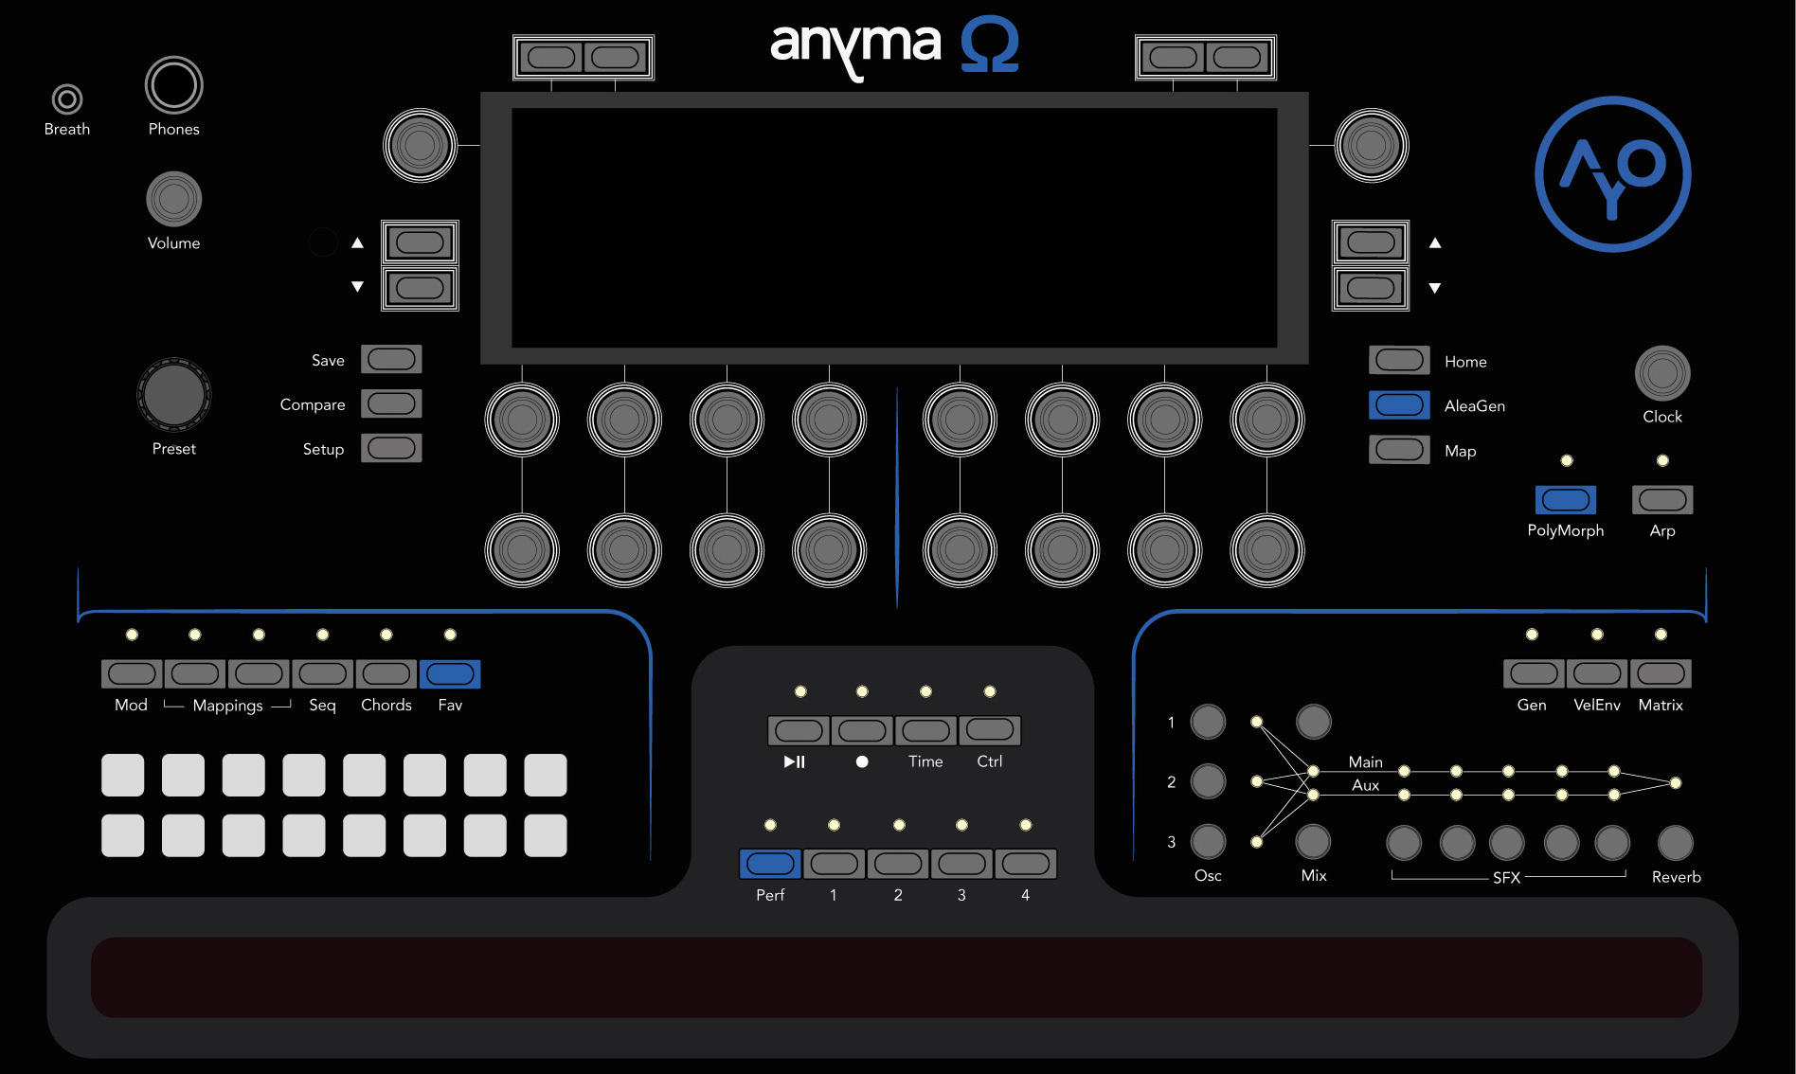The image size is (1796, 1074).
Task: Select performance slot button 3
Action: (x=961, y=864)
